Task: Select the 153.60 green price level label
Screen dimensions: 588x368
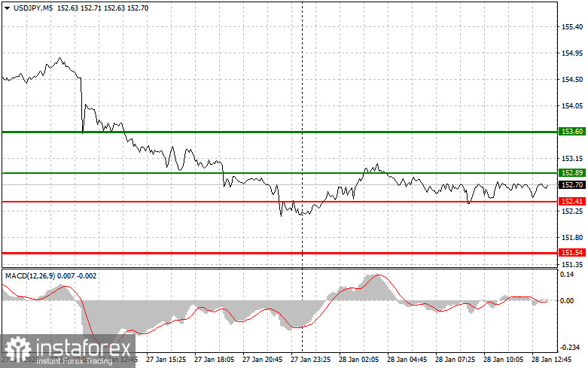Action: pos(572,132)
